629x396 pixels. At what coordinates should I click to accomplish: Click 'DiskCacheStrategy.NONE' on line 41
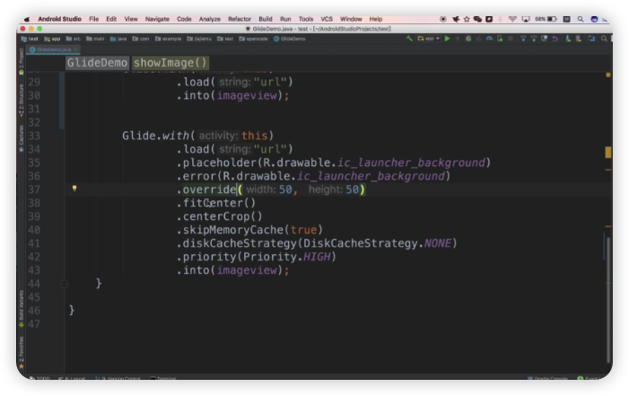click(x=377, y=243)
